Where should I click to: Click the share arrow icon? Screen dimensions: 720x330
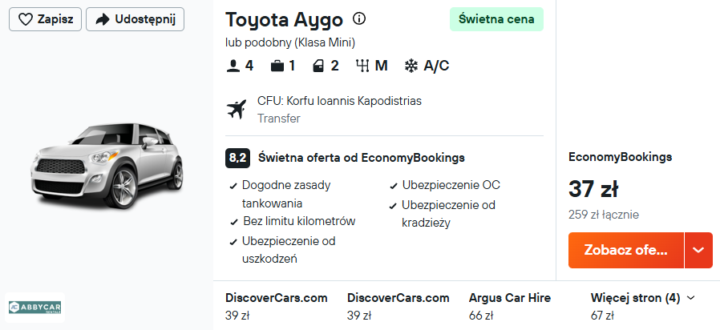click(102, 20)
